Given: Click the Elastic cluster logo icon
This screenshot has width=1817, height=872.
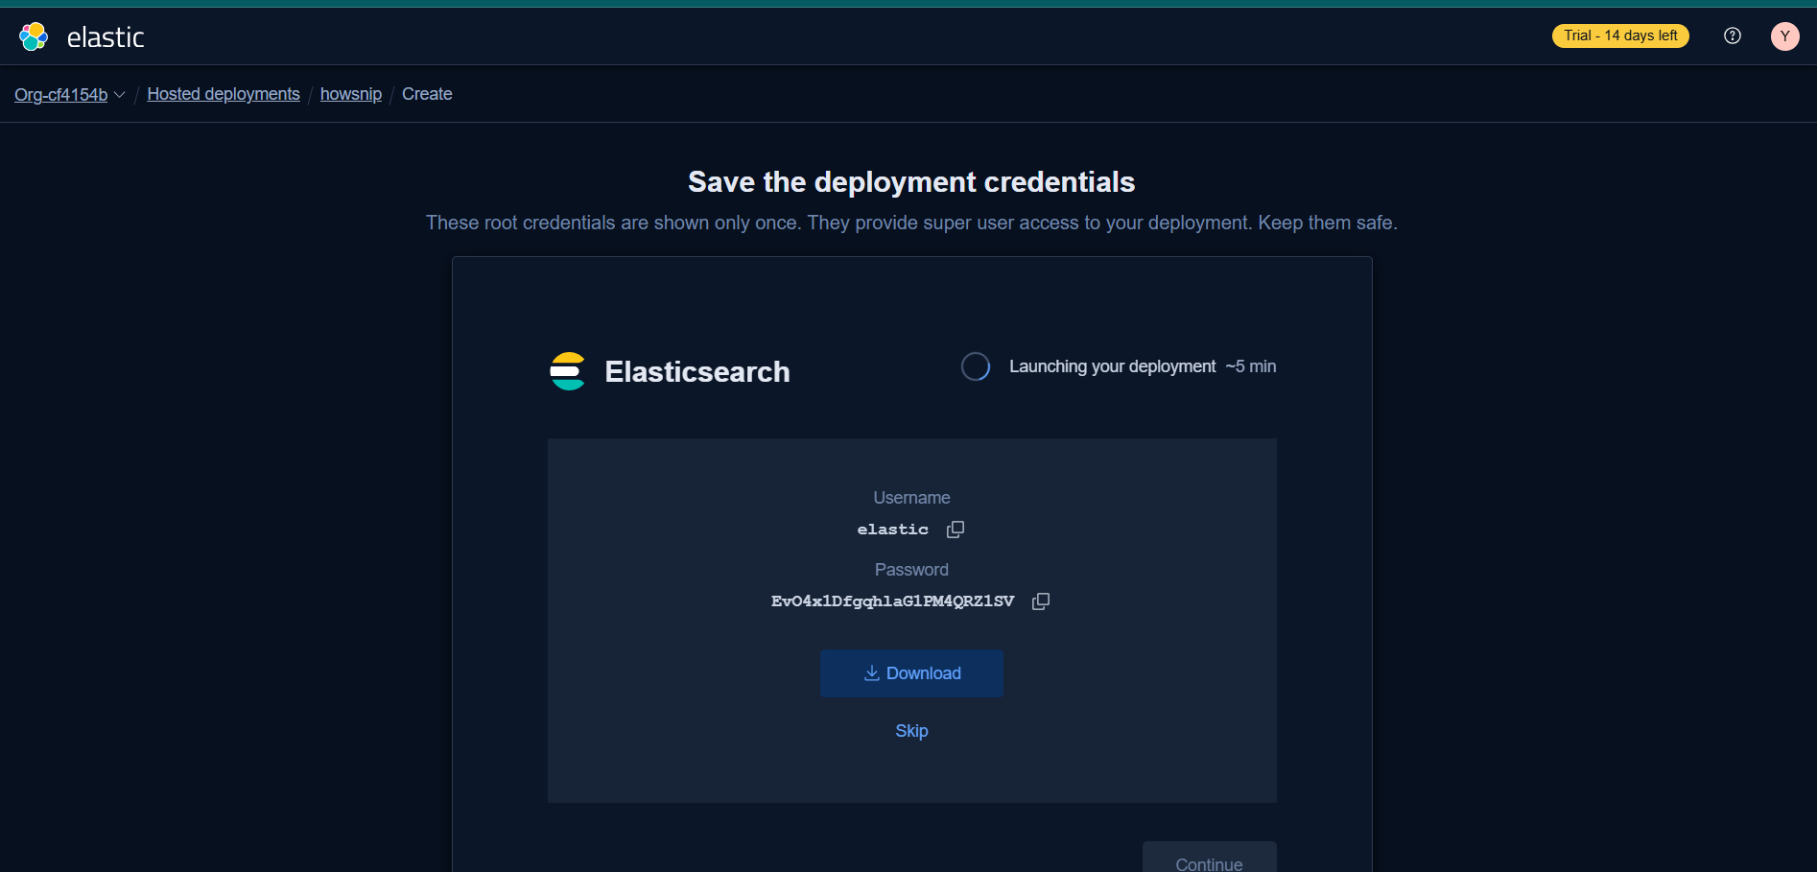Looking at the screenshot, I should 34,36.
